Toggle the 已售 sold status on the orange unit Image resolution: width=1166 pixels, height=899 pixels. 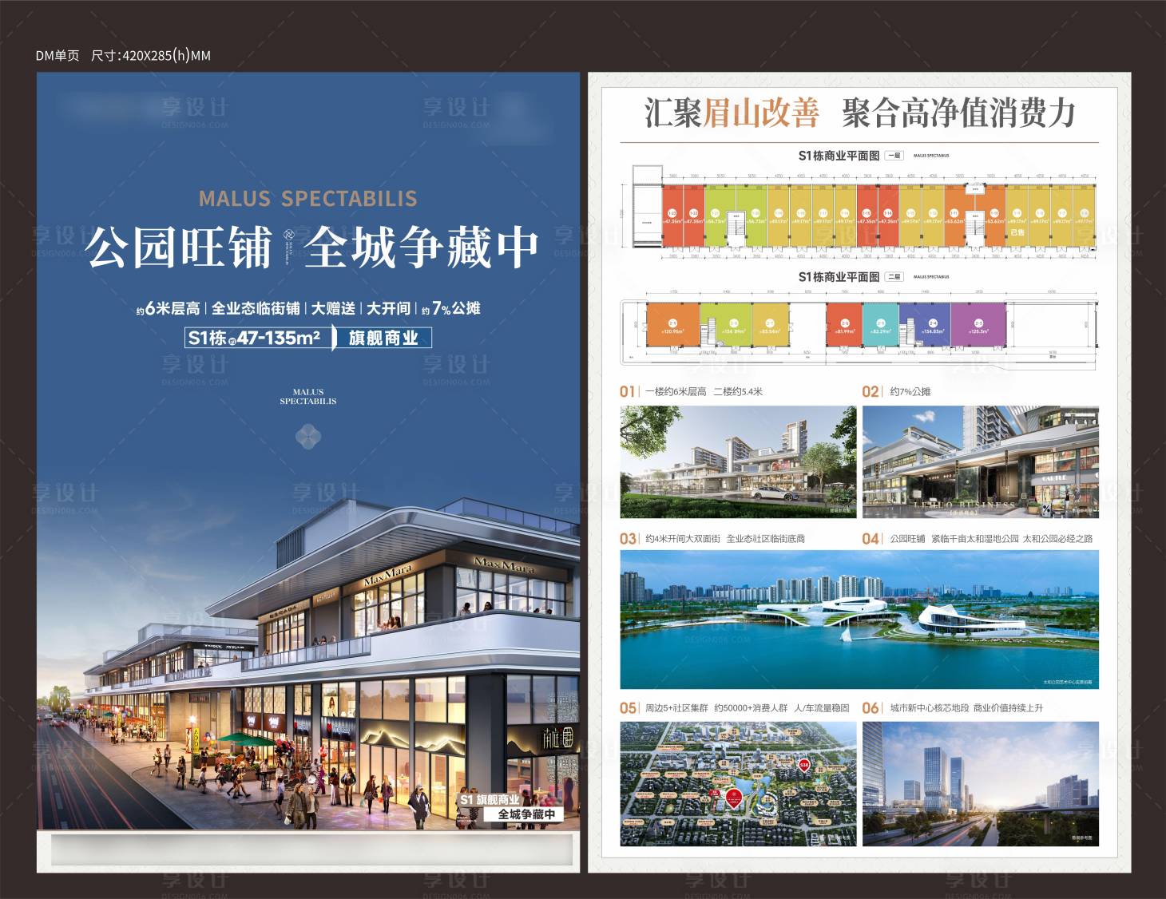click(1017, 233)
